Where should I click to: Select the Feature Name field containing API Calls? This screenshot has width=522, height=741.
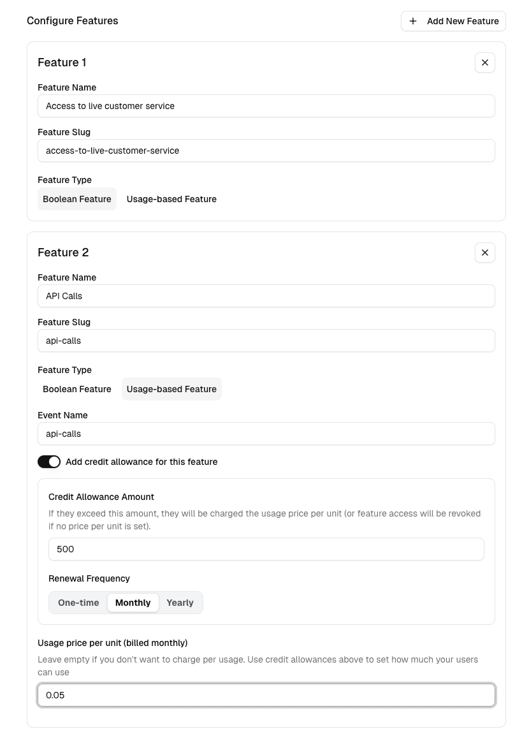pos(266,296)
